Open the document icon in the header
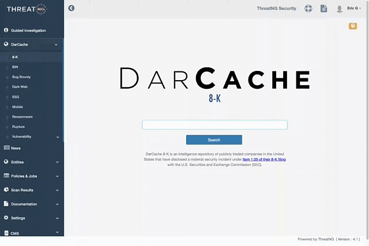Viewport: 369px width, 246px height. pyautogui.click(x=324, y=9)
